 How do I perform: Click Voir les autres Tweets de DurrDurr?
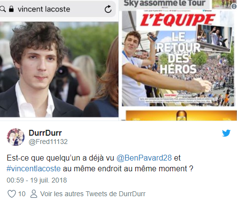click(x=93, y=194)
